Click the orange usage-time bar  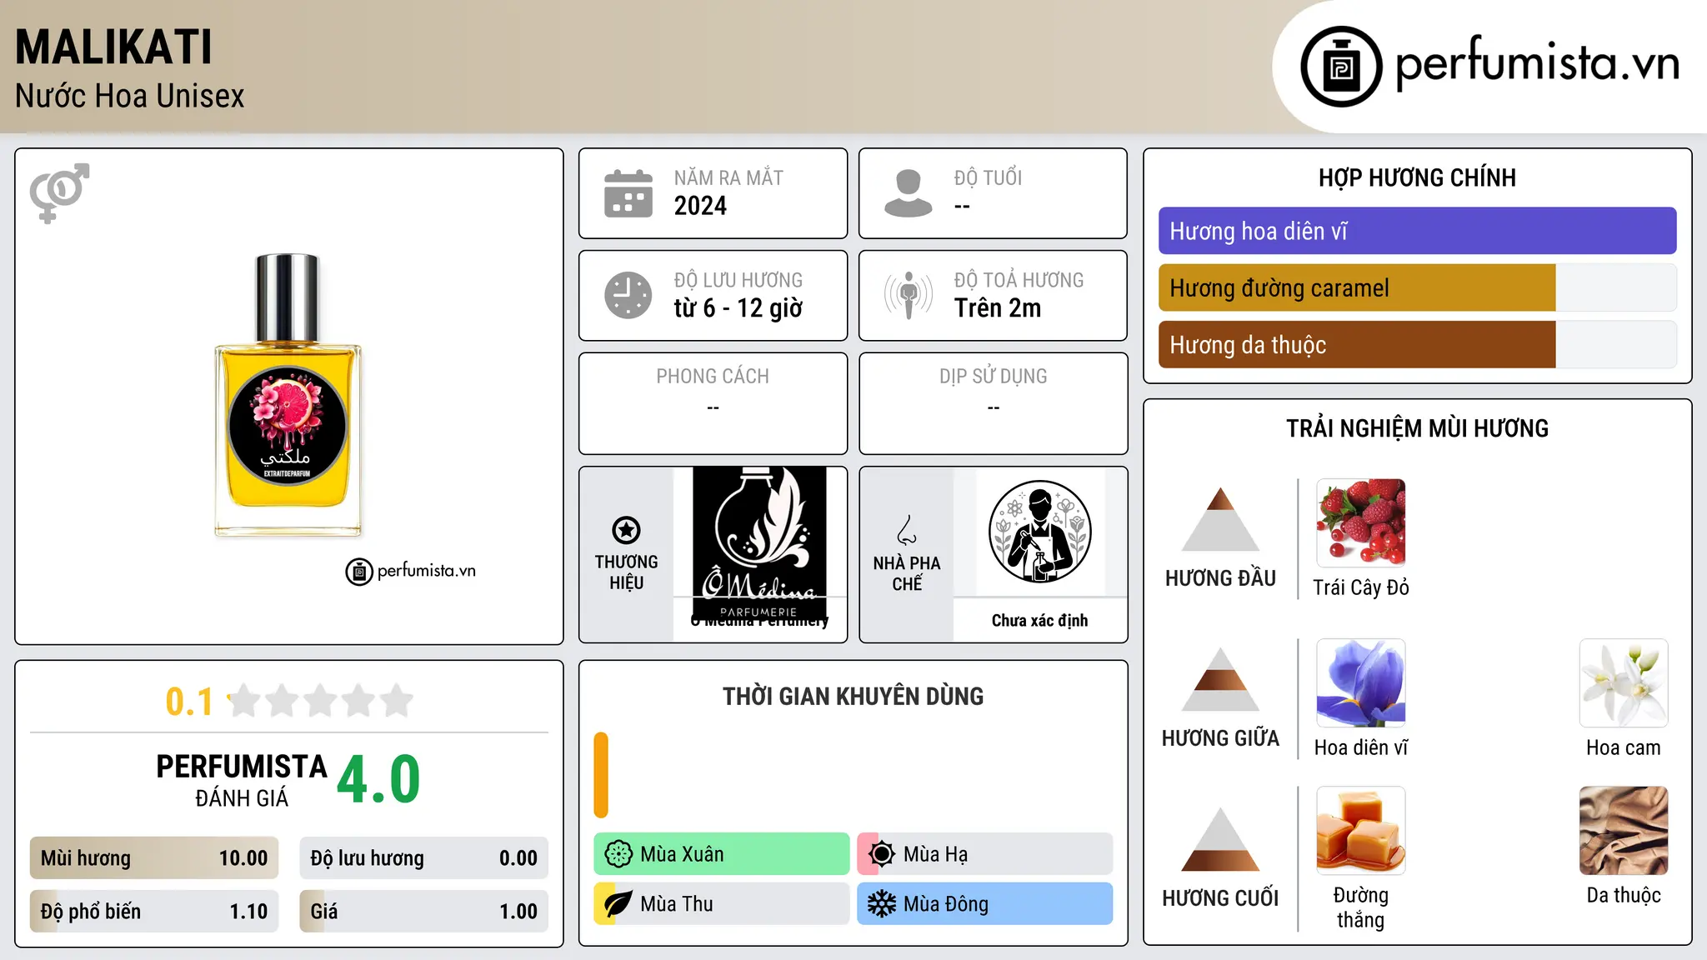tap(601, 775)
